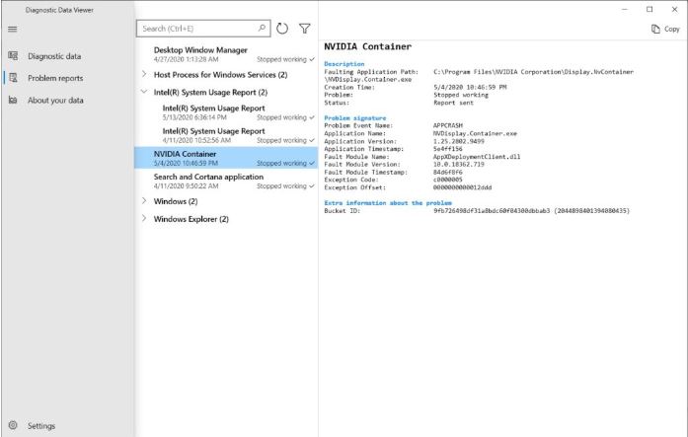Click the Report sent status value
The height and width of the screenshot is (437, 688).
(453, 103)
